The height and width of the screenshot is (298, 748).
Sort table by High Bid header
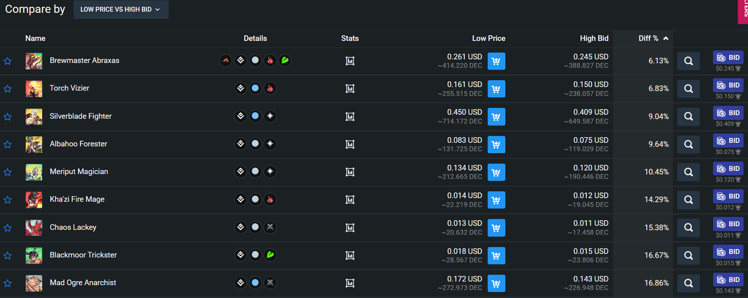[594, 39]
